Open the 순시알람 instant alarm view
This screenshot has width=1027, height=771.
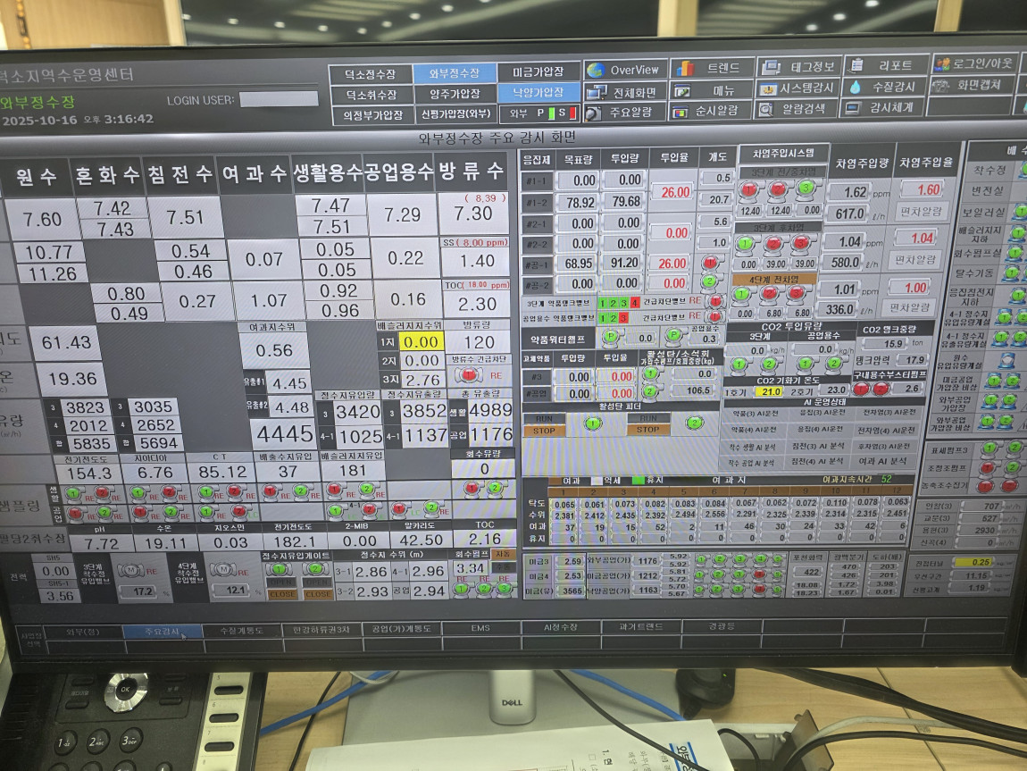(x=712, y=112)
